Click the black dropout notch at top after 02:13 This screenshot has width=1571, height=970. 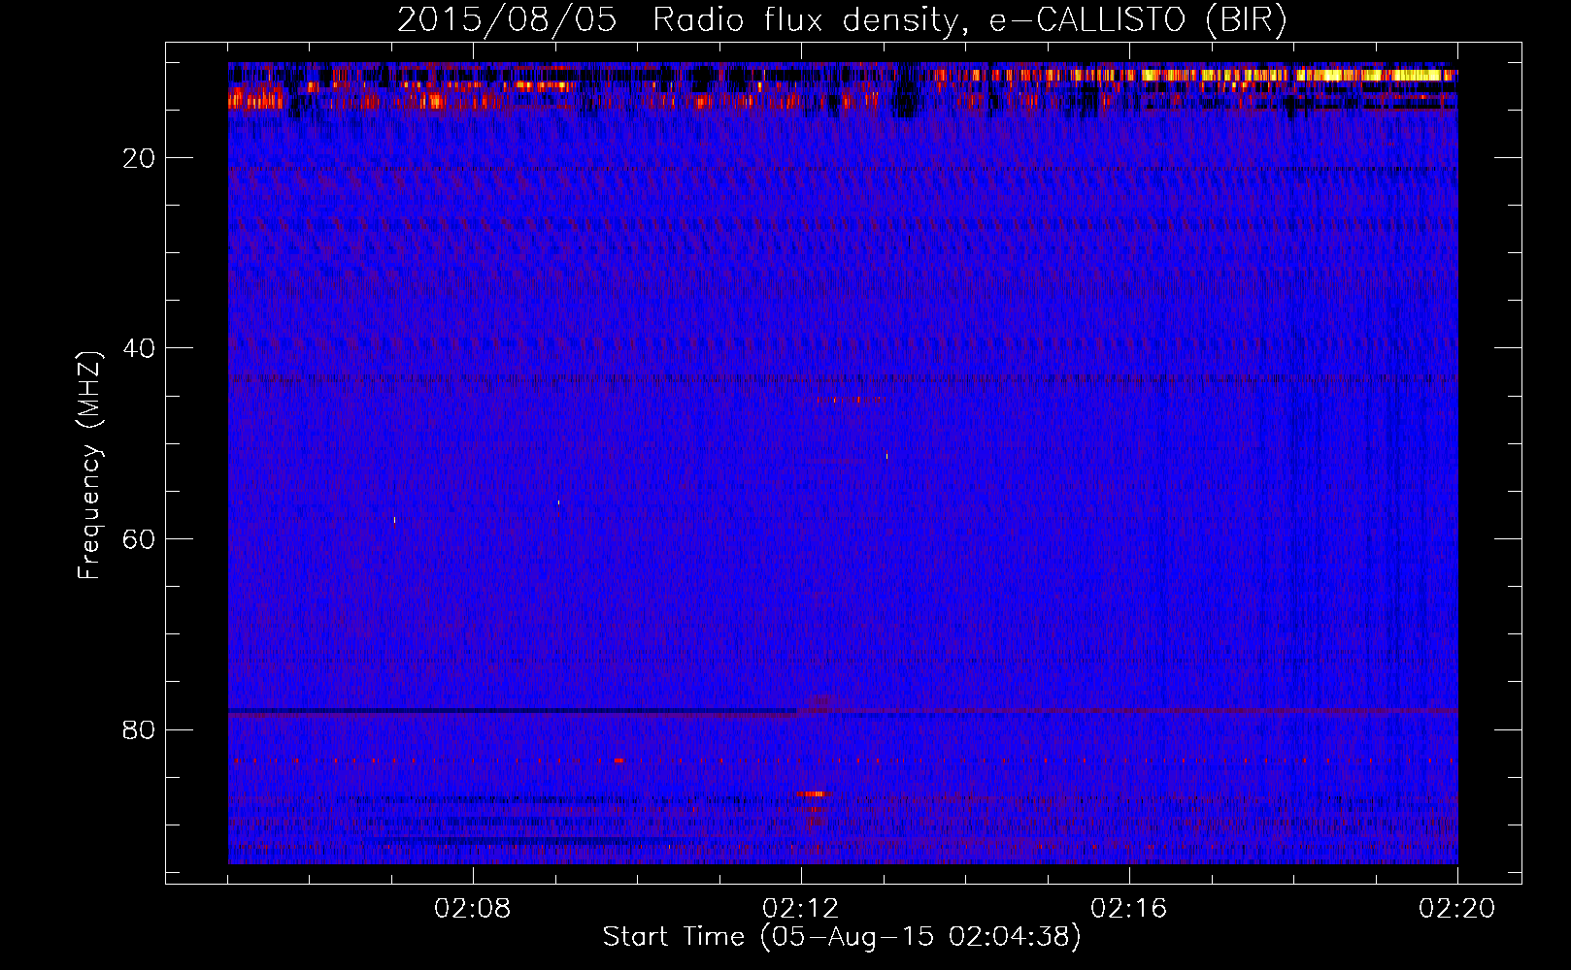[x=905, y=95]
